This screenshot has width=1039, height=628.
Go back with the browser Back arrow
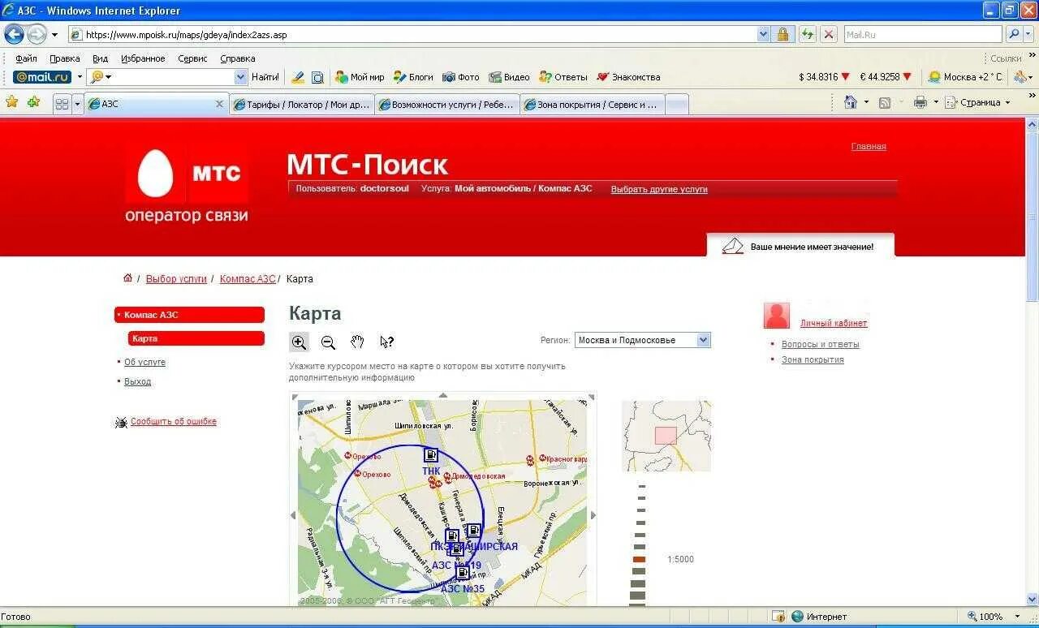click(x=14, y=34)
